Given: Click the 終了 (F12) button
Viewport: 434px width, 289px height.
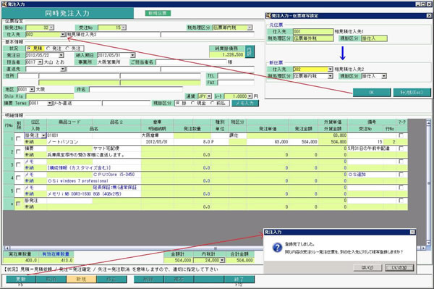Looking at the screenshot, I should tap(239, 279).
